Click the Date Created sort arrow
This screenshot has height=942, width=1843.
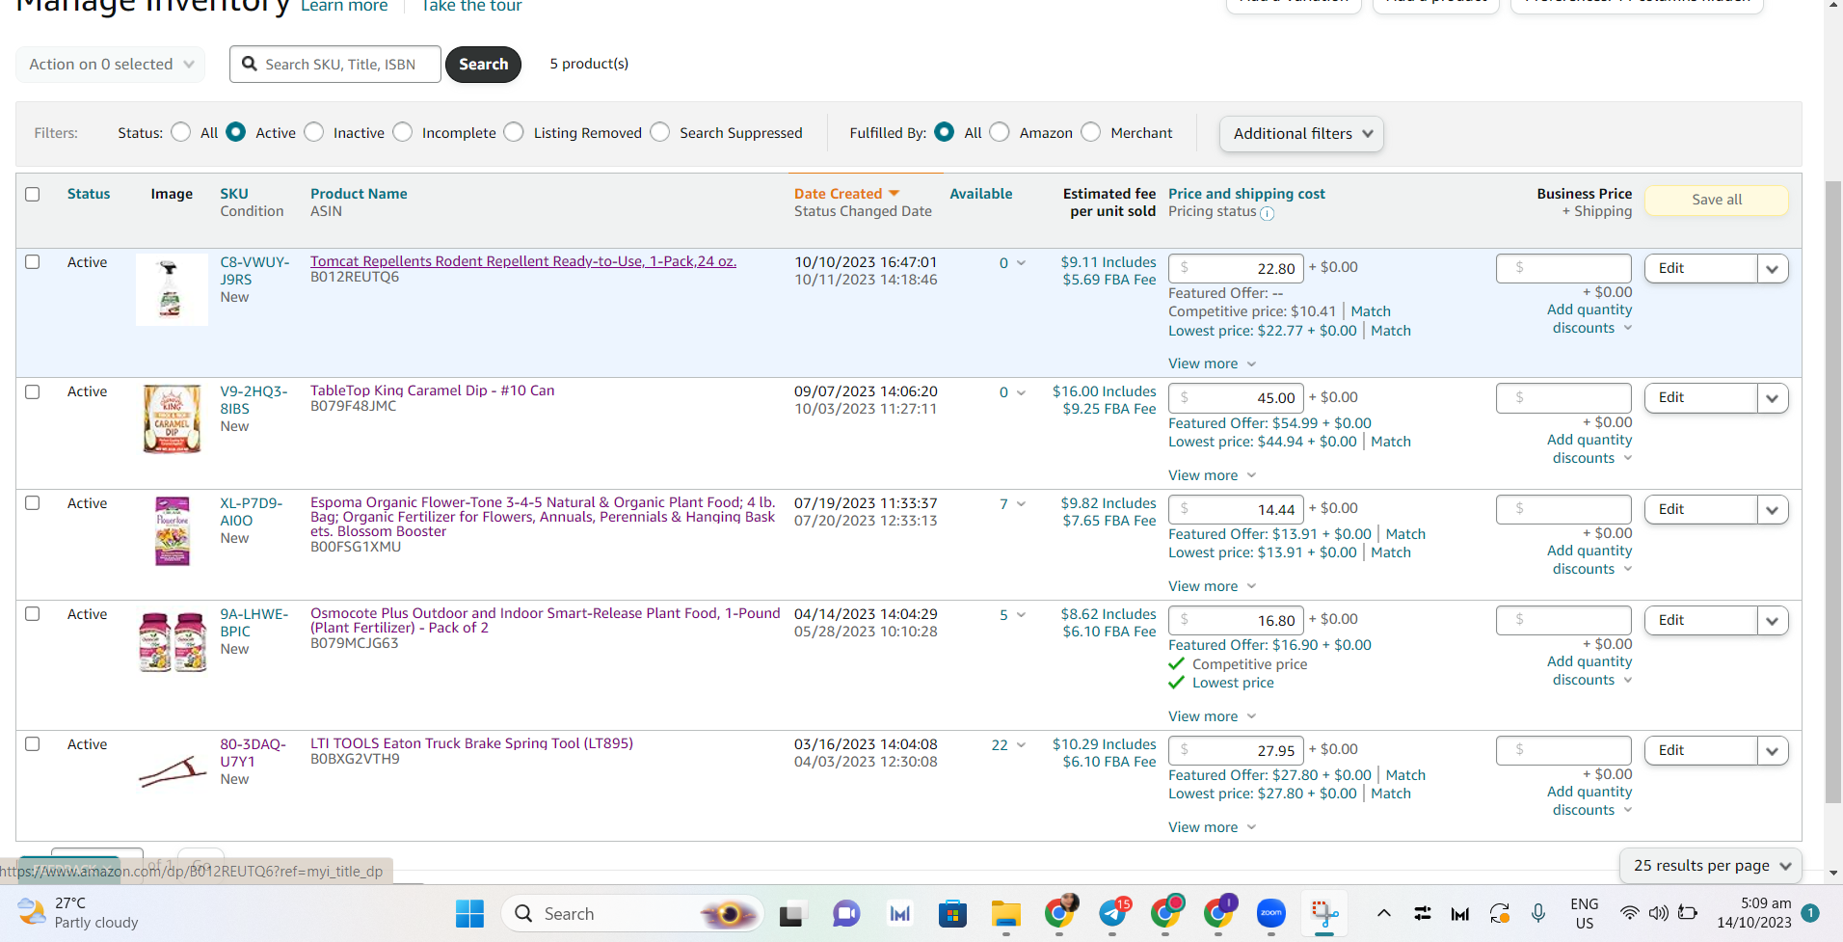[x=894, y=194]
